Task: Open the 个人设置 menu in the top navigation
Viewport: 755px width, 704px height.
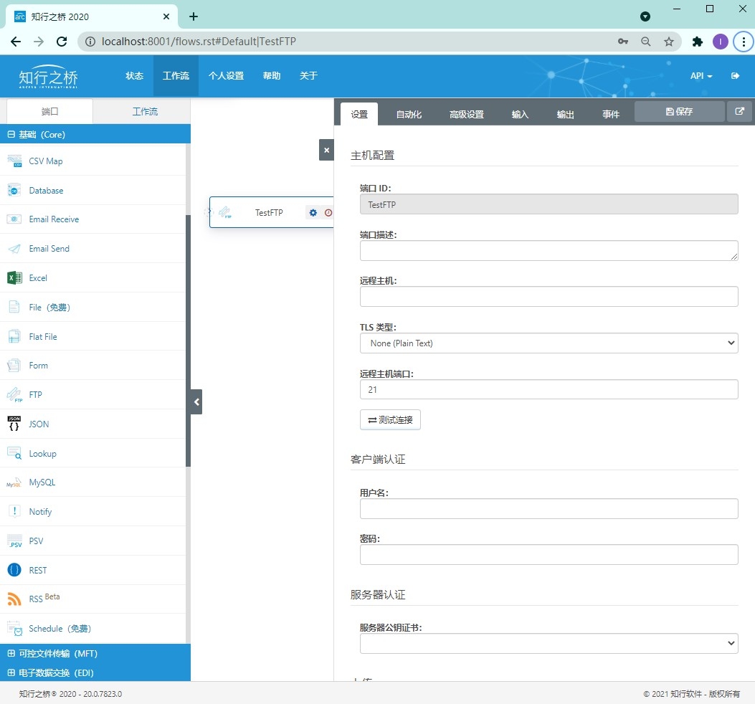Action: (x=227, y=75)
